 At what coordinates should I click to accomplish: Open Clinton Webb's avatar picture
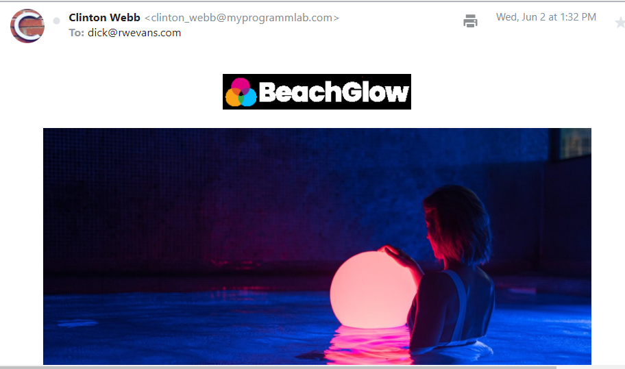click(27, 26)
